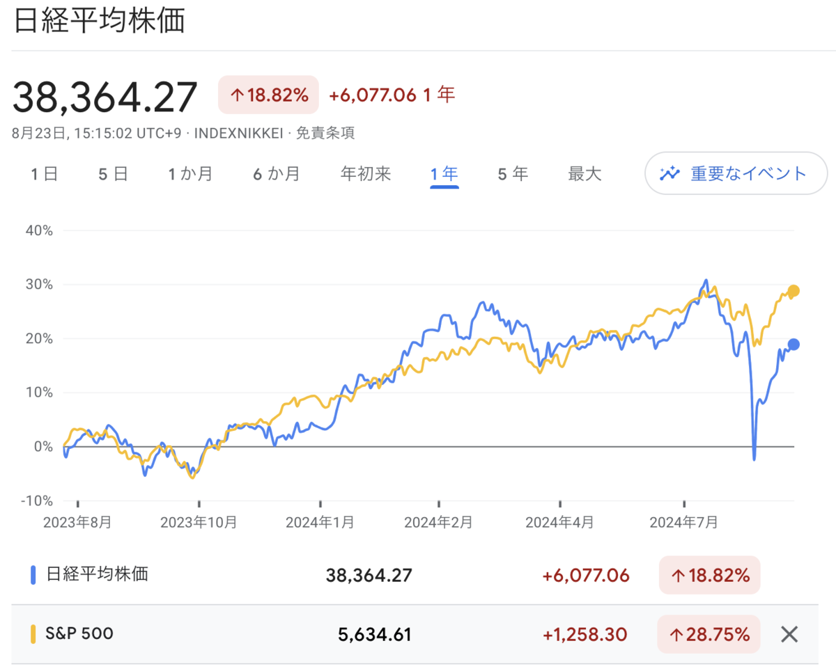Click the +6,077.06 1年 change text
Screen dimensions: 836x671
click(x=392, y=95)
